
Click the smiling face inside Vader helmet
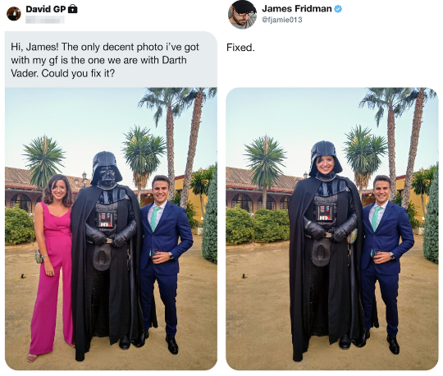point(326,163)
